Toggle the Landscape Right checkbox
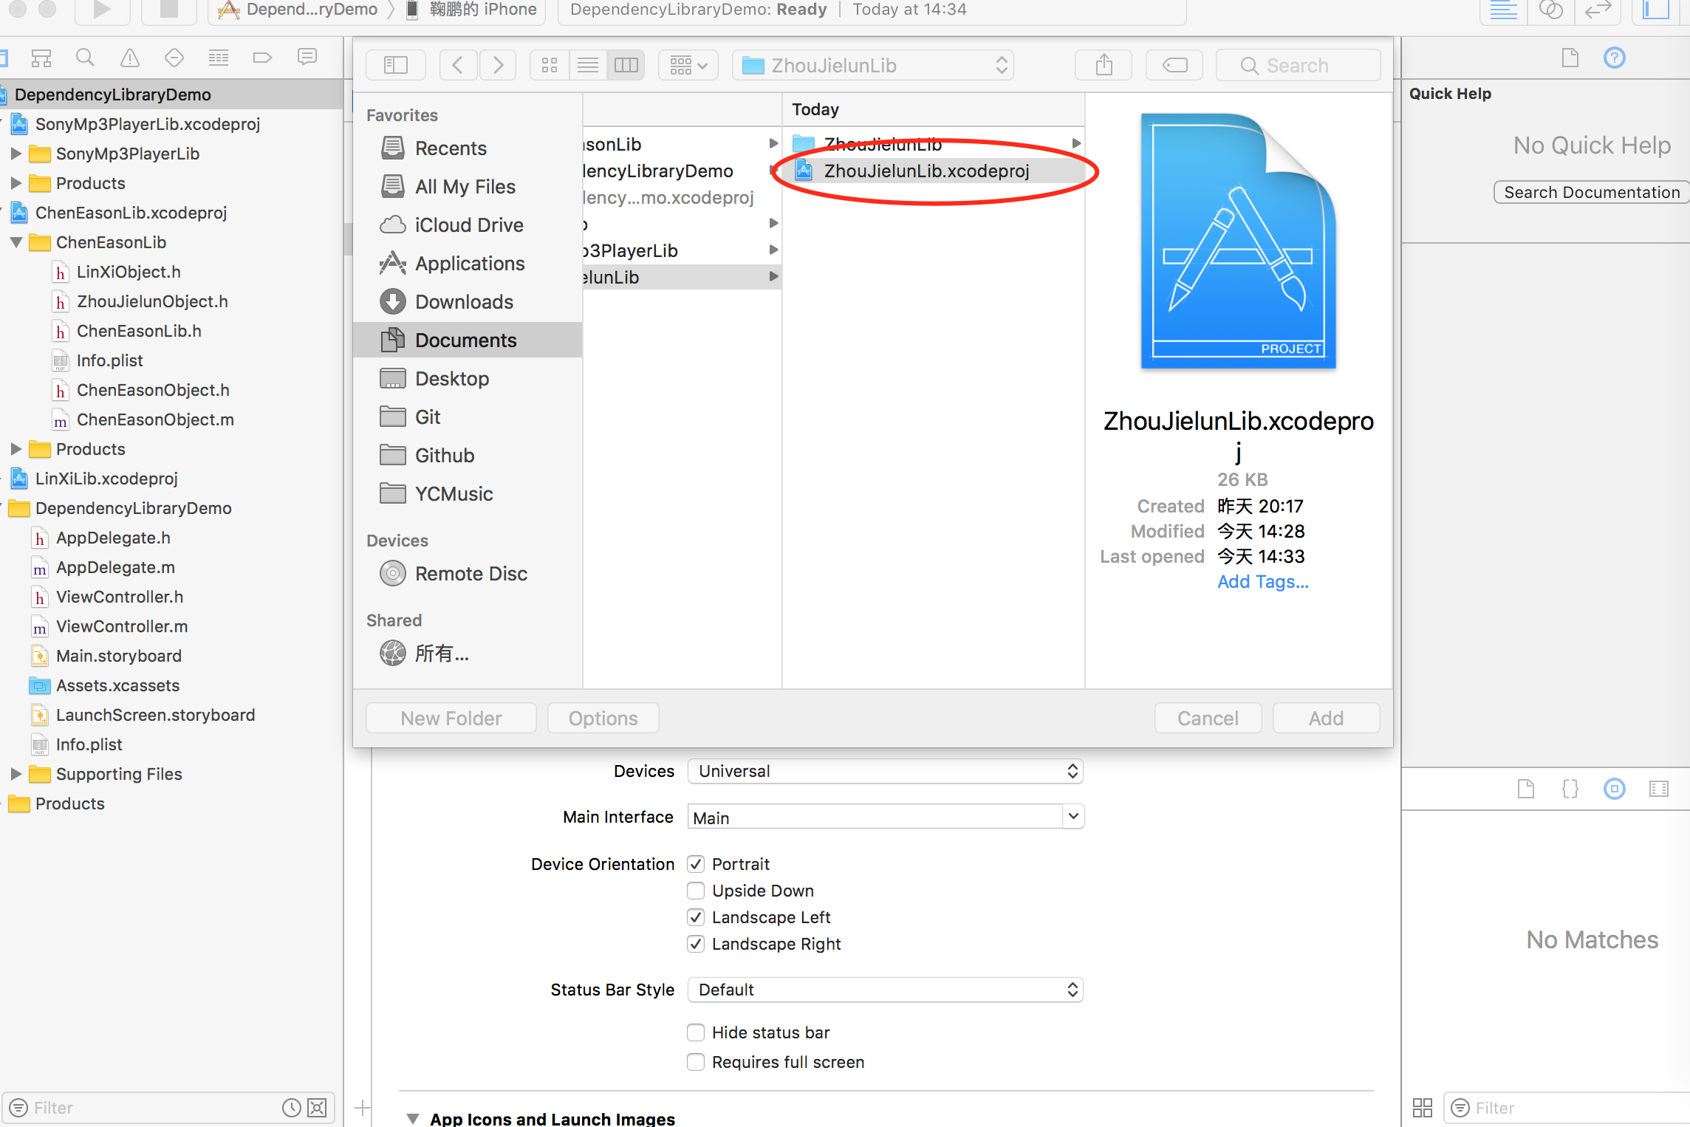1690x1127 pixels. (696, 944)
